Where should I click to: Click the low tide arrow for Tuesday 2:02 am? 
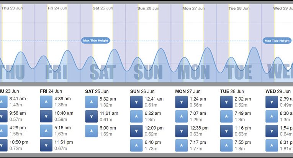pyautogui.click(x=226, y=101)
